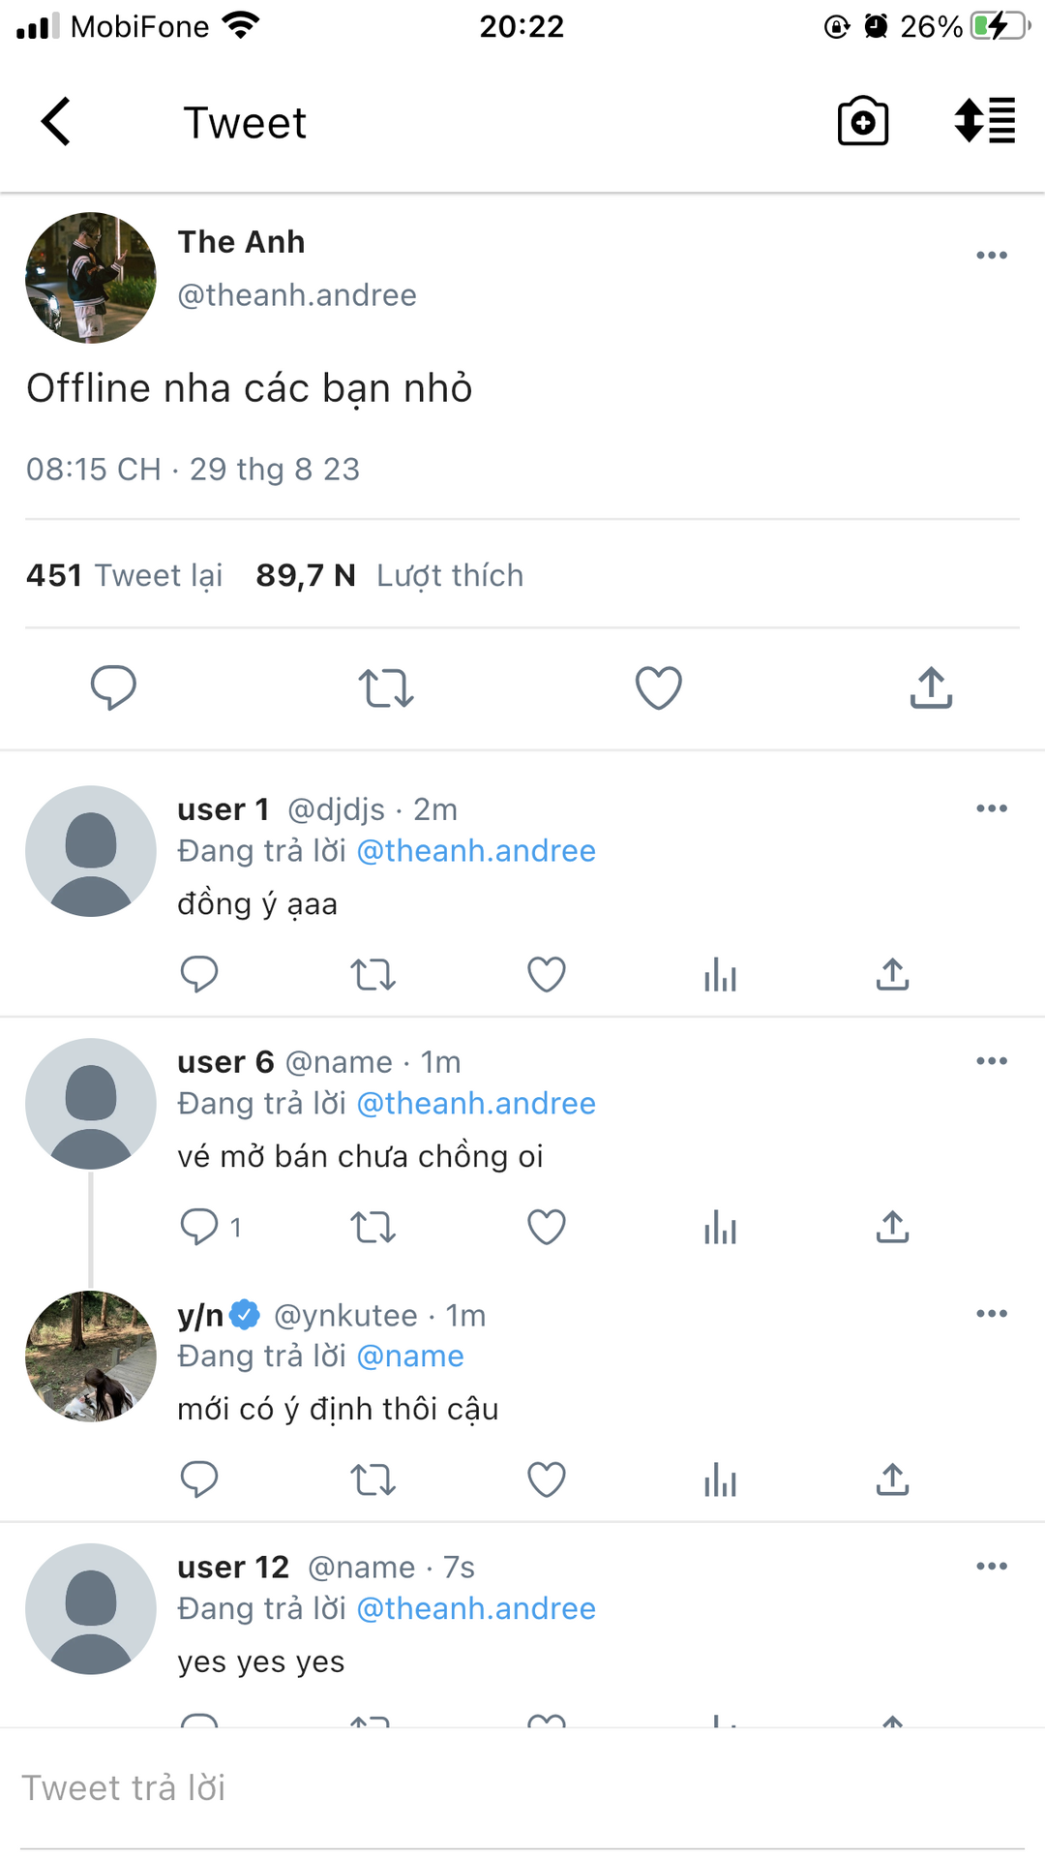Like y/n's reply tweet
The image size is (1045, 1859).
(x=547, y=1479)
